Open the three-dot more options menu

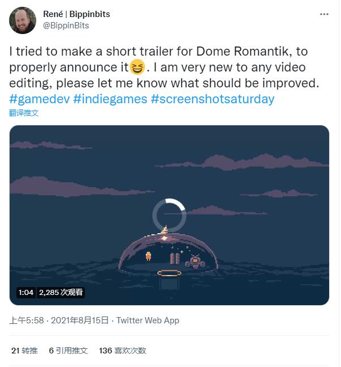(324, 15)
